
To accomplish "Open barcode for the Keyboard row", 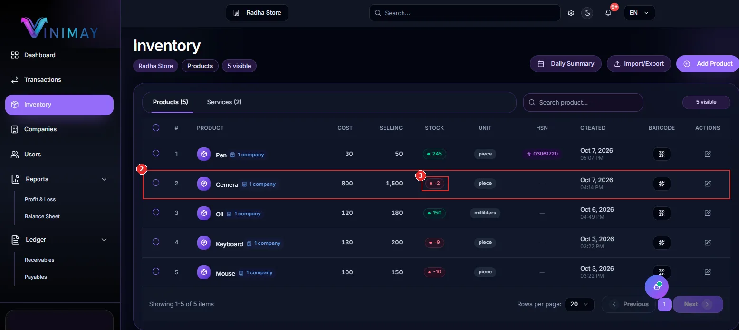I will point(662,243).
